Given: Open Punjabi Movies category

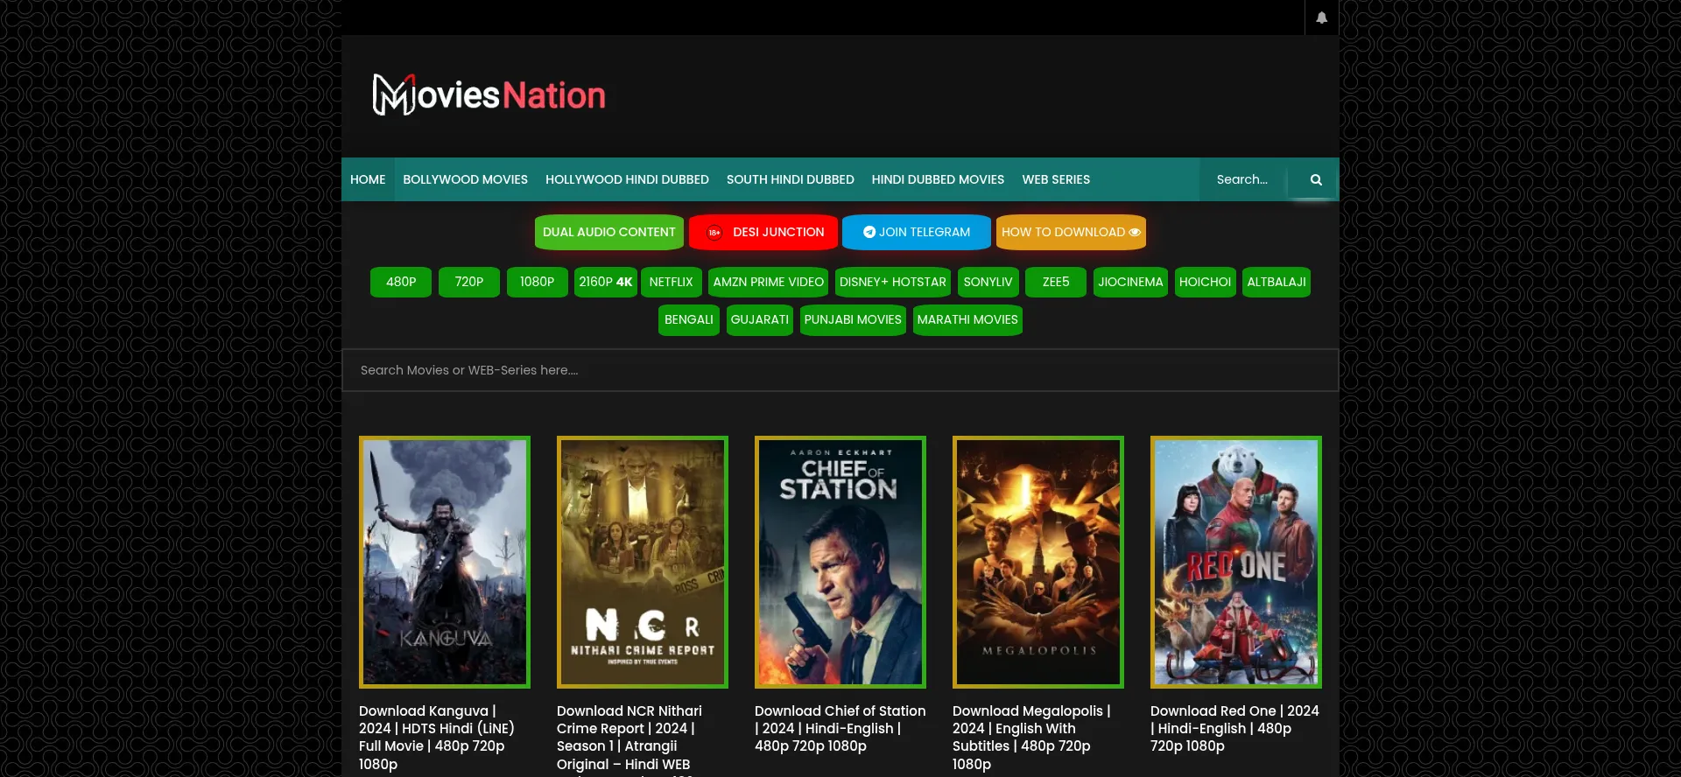Looking at the screenshot, I should click(x=853, y=319).
